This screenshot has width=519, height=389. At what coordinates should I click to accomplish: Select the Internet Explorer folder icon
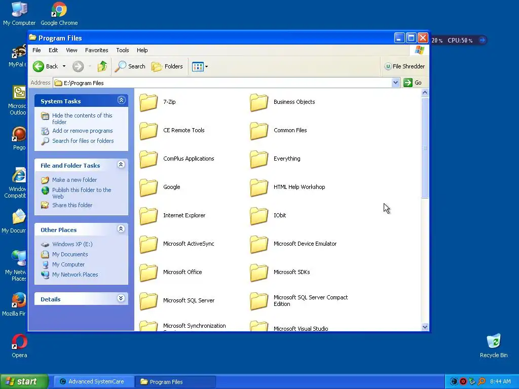point(149,216)
